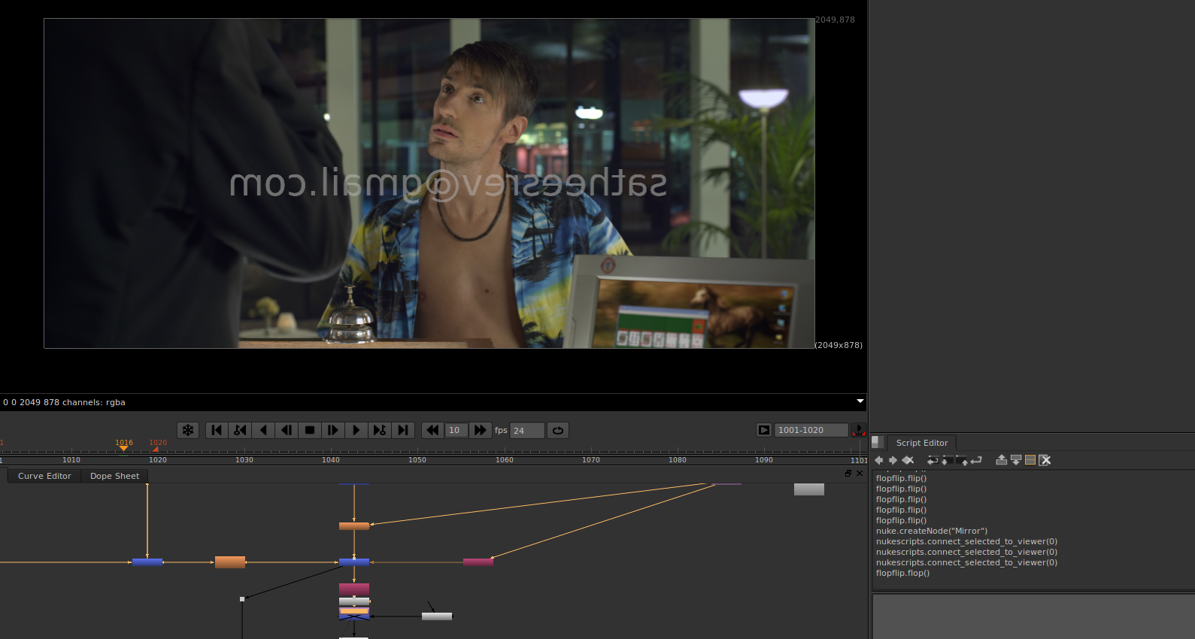Screen dimensions: 1195x639
Task: Click the load script icon in Script Editor
Action: click(x=947, y=460)
